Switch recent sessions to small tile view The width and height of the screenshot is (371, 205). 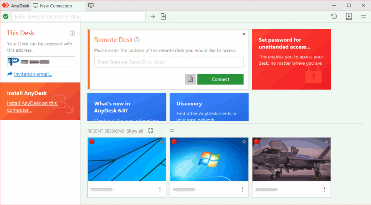pyautogui.click(x=172, y=131)
